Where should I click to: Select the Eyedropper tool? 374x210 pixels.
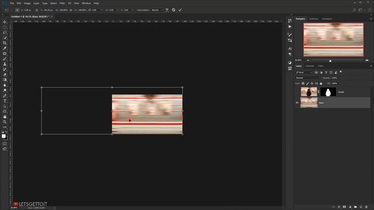5,48
